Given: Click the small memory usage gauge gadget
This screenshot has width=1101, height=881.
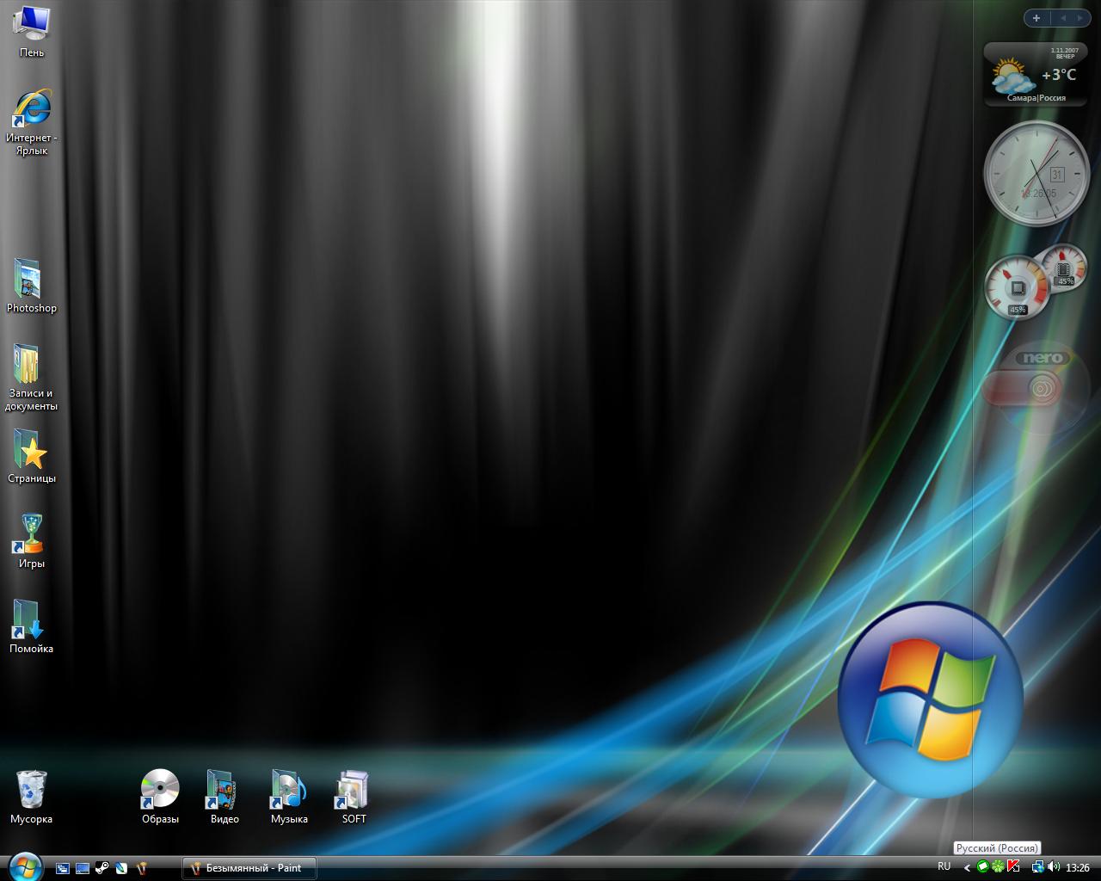Looking at the screenshot, I should pyautogui.click(x=1065, y=267).
